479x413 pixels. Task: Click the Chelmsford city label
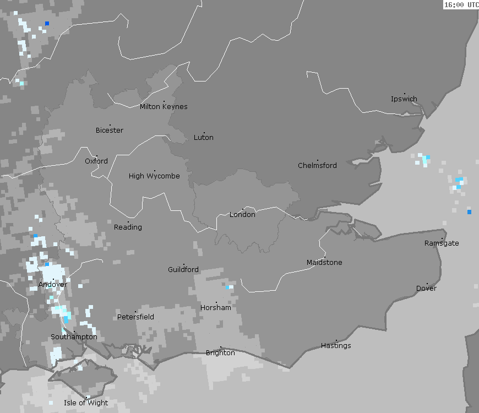coord(317,165)
